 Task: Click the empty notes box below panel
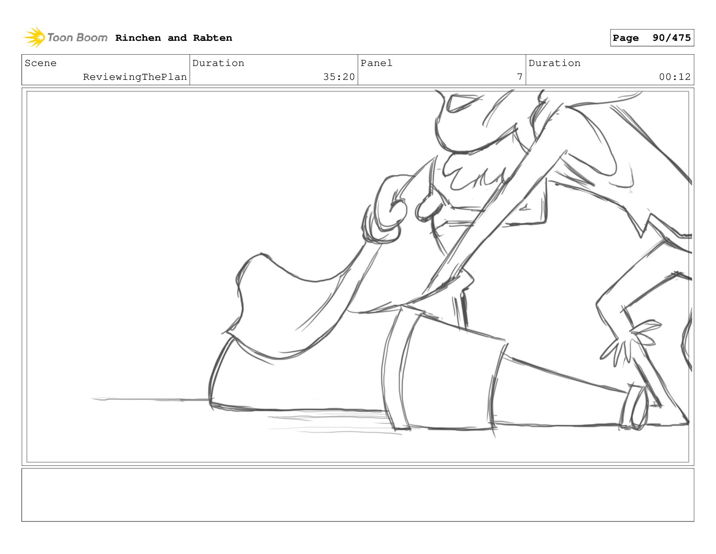(x=358, y=495)
